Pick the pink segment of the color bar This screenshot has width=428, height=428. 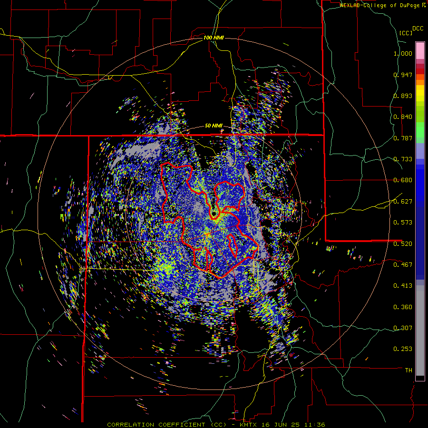click(x=420, y=51)
